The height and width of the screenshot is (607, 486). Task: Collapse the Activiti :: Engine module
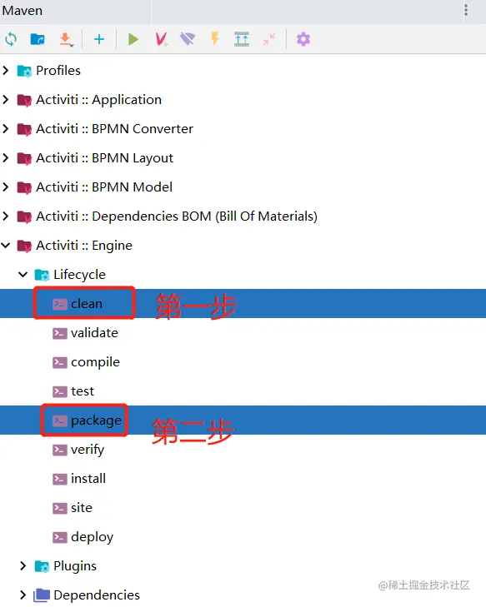[6, 245]
